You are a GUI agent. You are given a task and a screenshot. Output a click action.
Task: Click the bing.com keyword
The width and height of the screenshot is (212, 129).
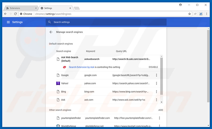(x=89, y=92)
